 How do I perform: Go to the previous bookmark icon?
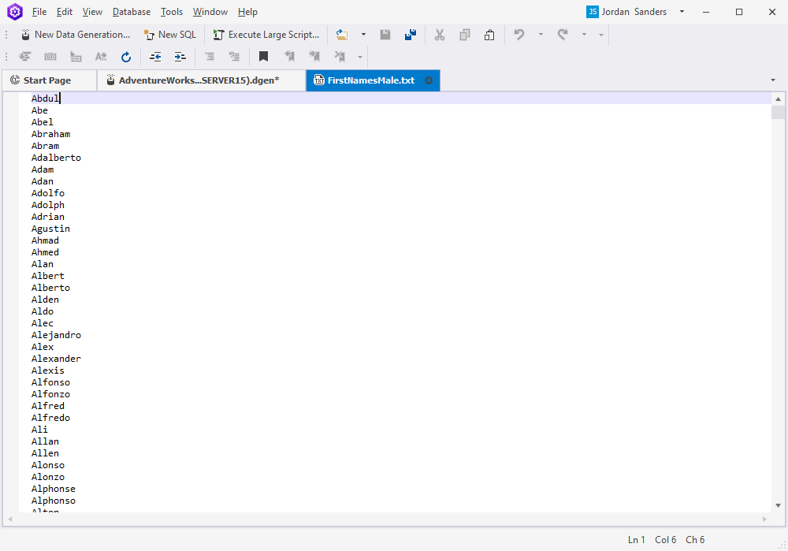coord(289,57)
